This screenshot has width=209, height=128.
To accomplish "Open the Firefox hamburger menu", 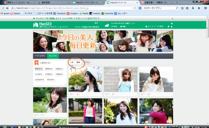I will (205, 8).
